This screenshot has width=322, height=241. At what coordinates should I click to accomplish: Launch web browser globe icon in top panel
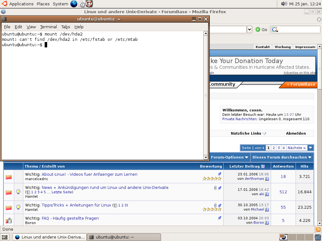[x=74, y=4]
